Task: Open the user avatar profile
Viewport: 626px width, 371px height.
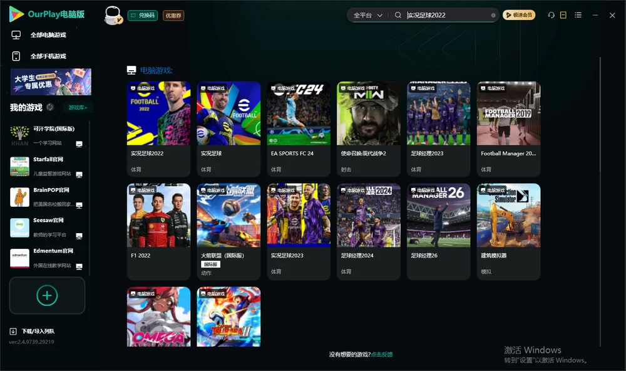Action: [x=113, y=15]
